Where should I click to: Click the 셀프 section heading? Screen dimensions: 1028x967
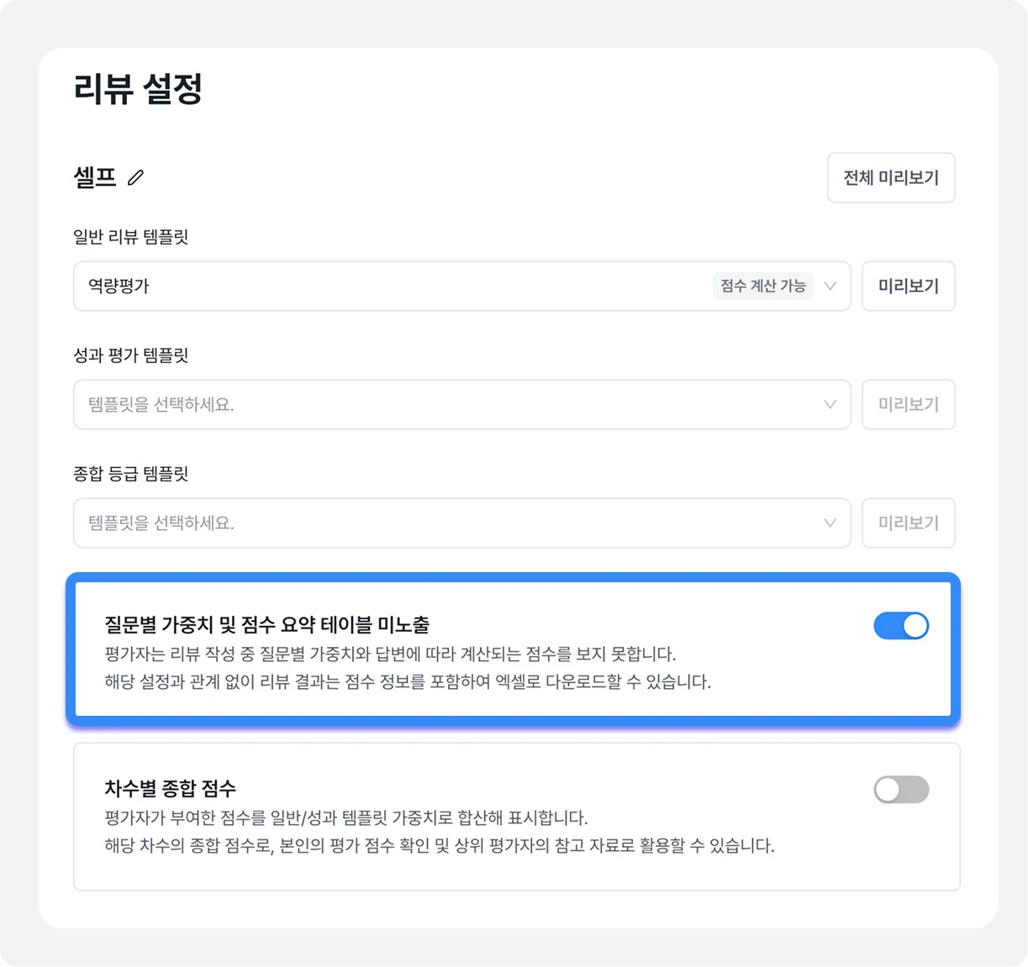tap(95, 177)
